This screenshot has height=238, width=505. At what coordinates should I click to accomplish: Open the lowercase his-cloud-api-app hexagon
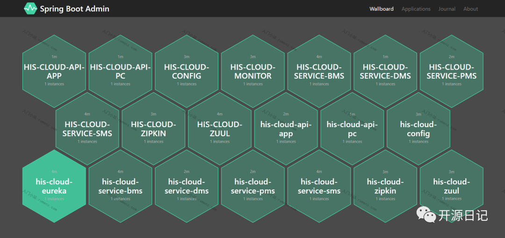coord(286,129)
